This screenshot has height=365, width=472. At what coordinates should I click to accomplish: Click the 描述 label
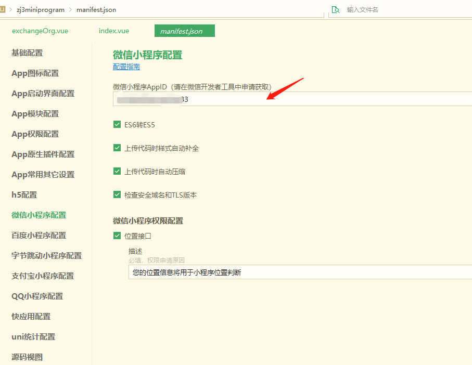[135, 251]
